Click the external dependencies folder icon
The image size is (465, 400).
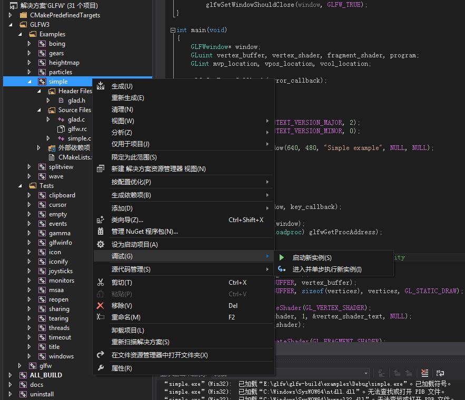pos(52,148)
